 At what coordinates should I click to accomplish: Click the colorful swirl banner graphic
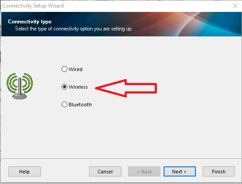pyautogui.click(x=201, y=24)
